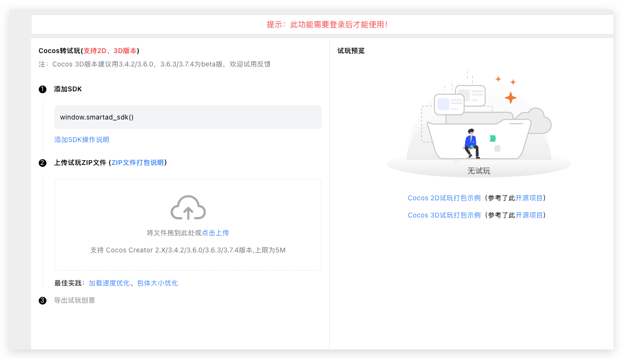Open the 包体大小优化 best practice link
Image resolution: width=623 pixels, height=359 pixels.
click(157, 283)
